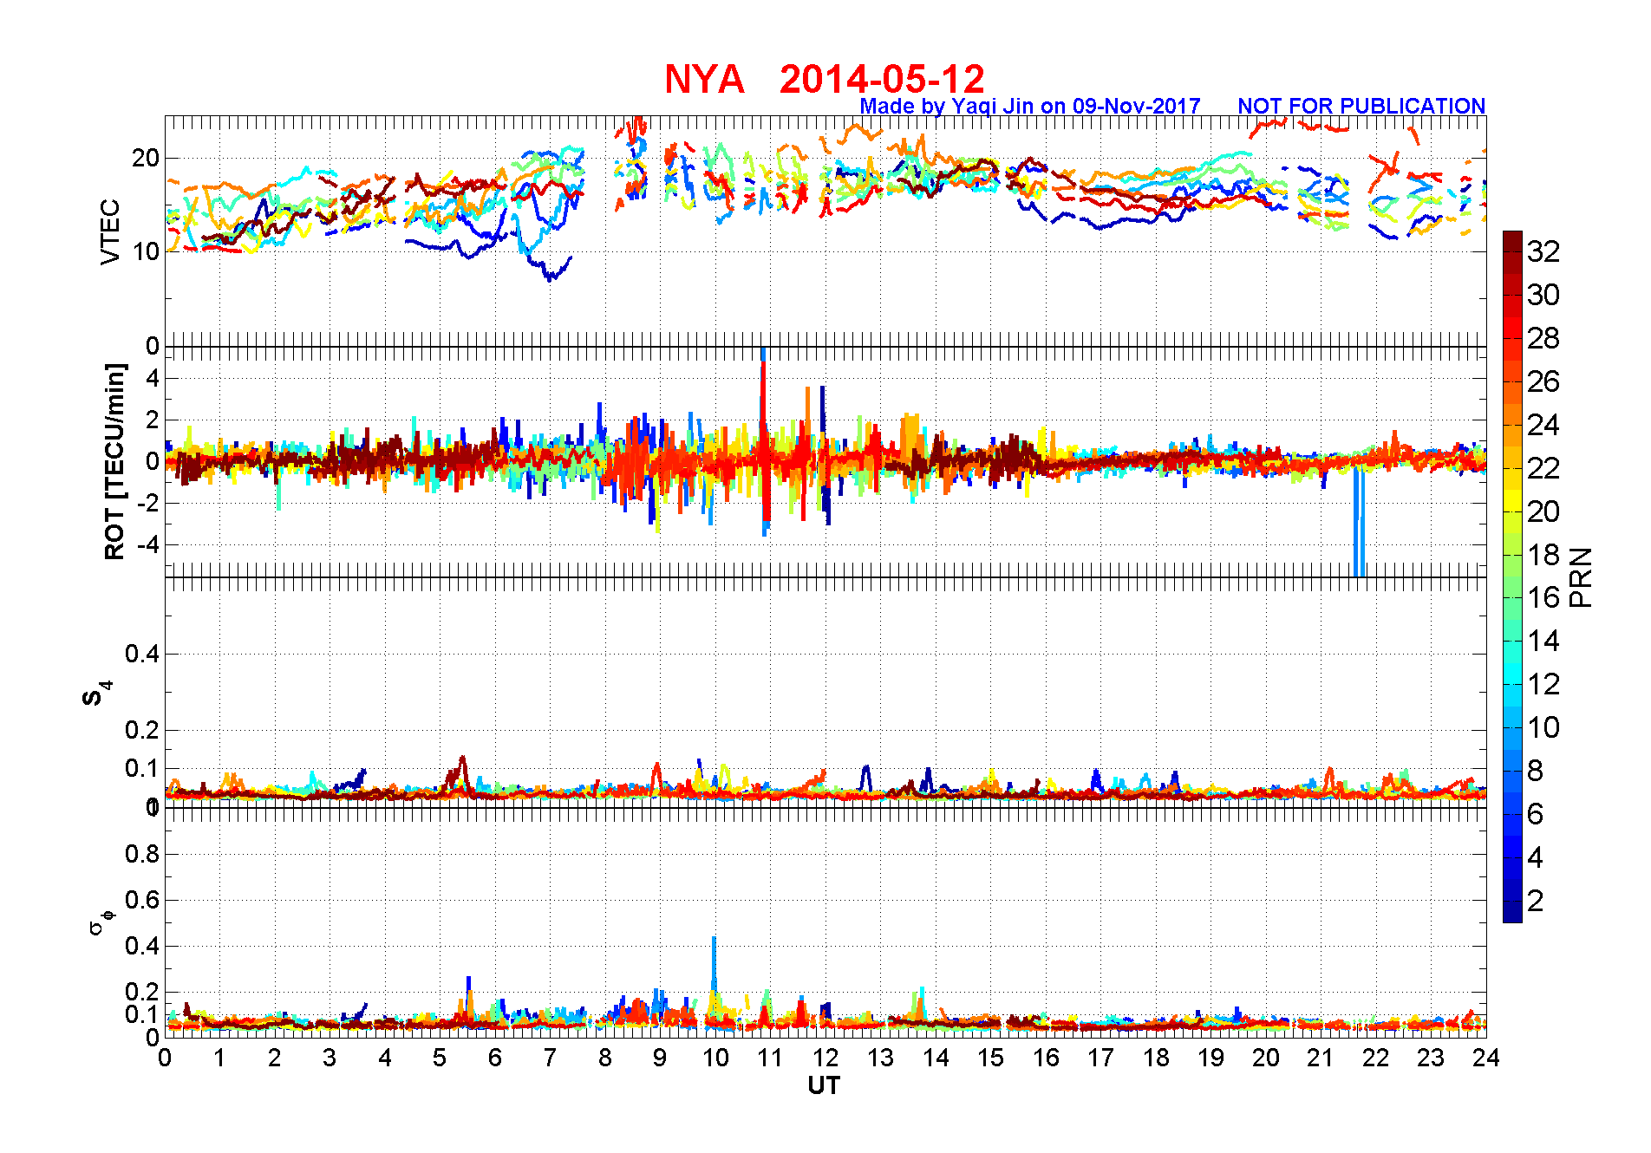1651x1153 pixels.
Task: Click the PRN colorbar label
Action: (x=1582, y=577)
